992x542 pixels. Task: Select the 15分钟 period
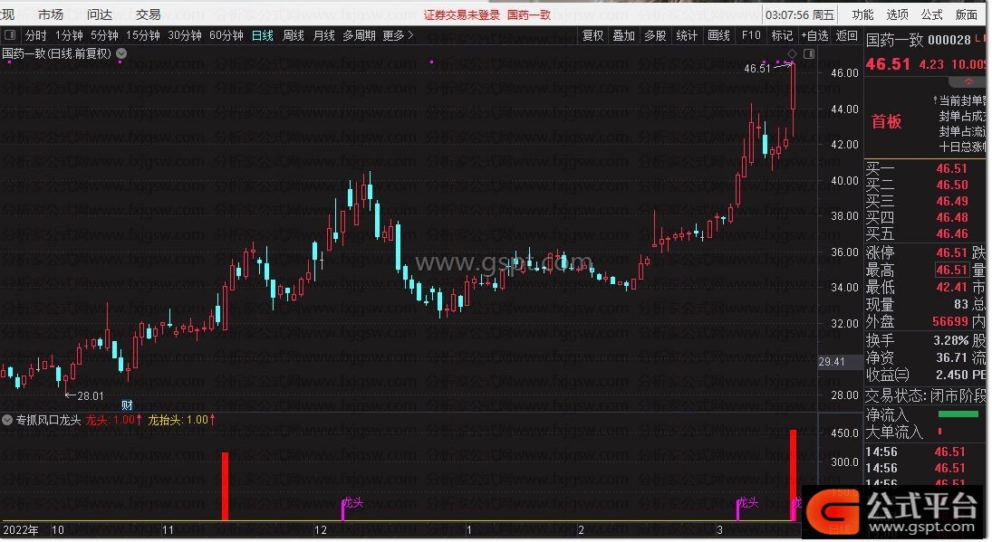click(143, 35)
